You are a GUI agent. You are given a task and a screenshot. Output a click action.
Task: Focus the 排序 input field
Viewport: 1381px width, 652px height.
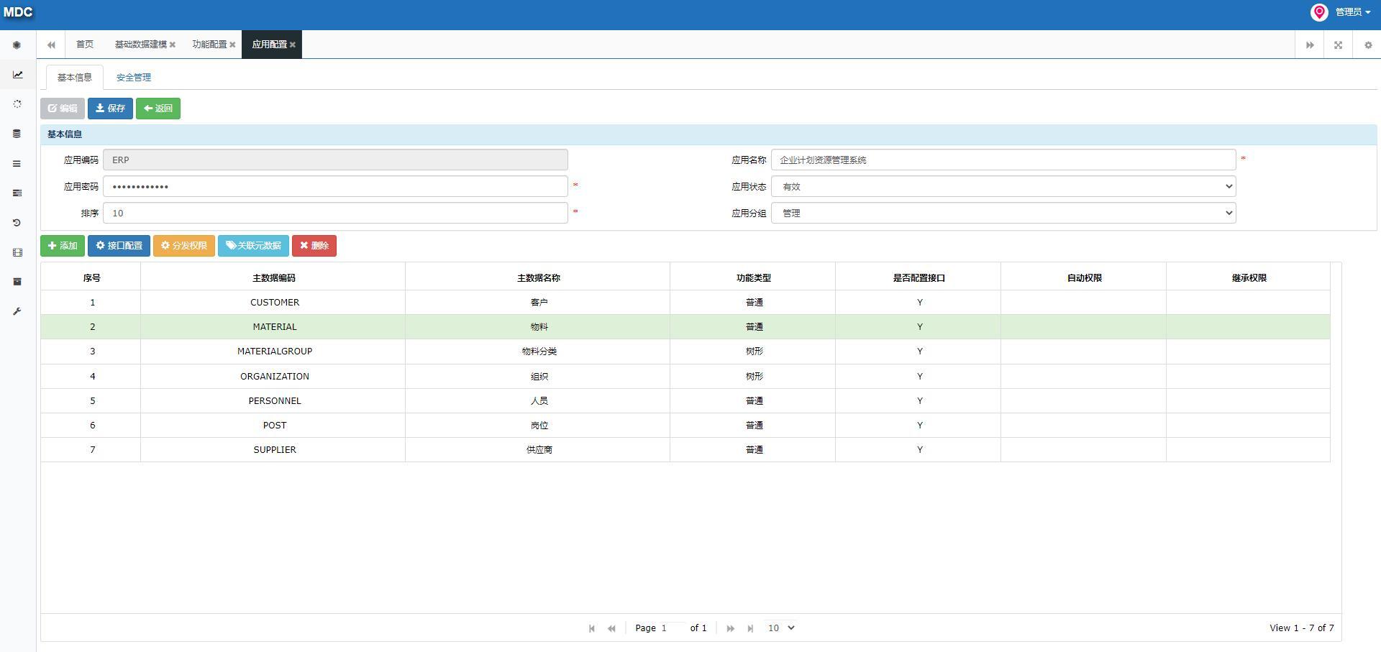click(x=335, y=213)
